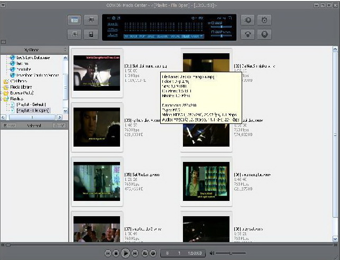Skip to the next track
The width and height of the screenshot is (340, 260).
[135, 253]
